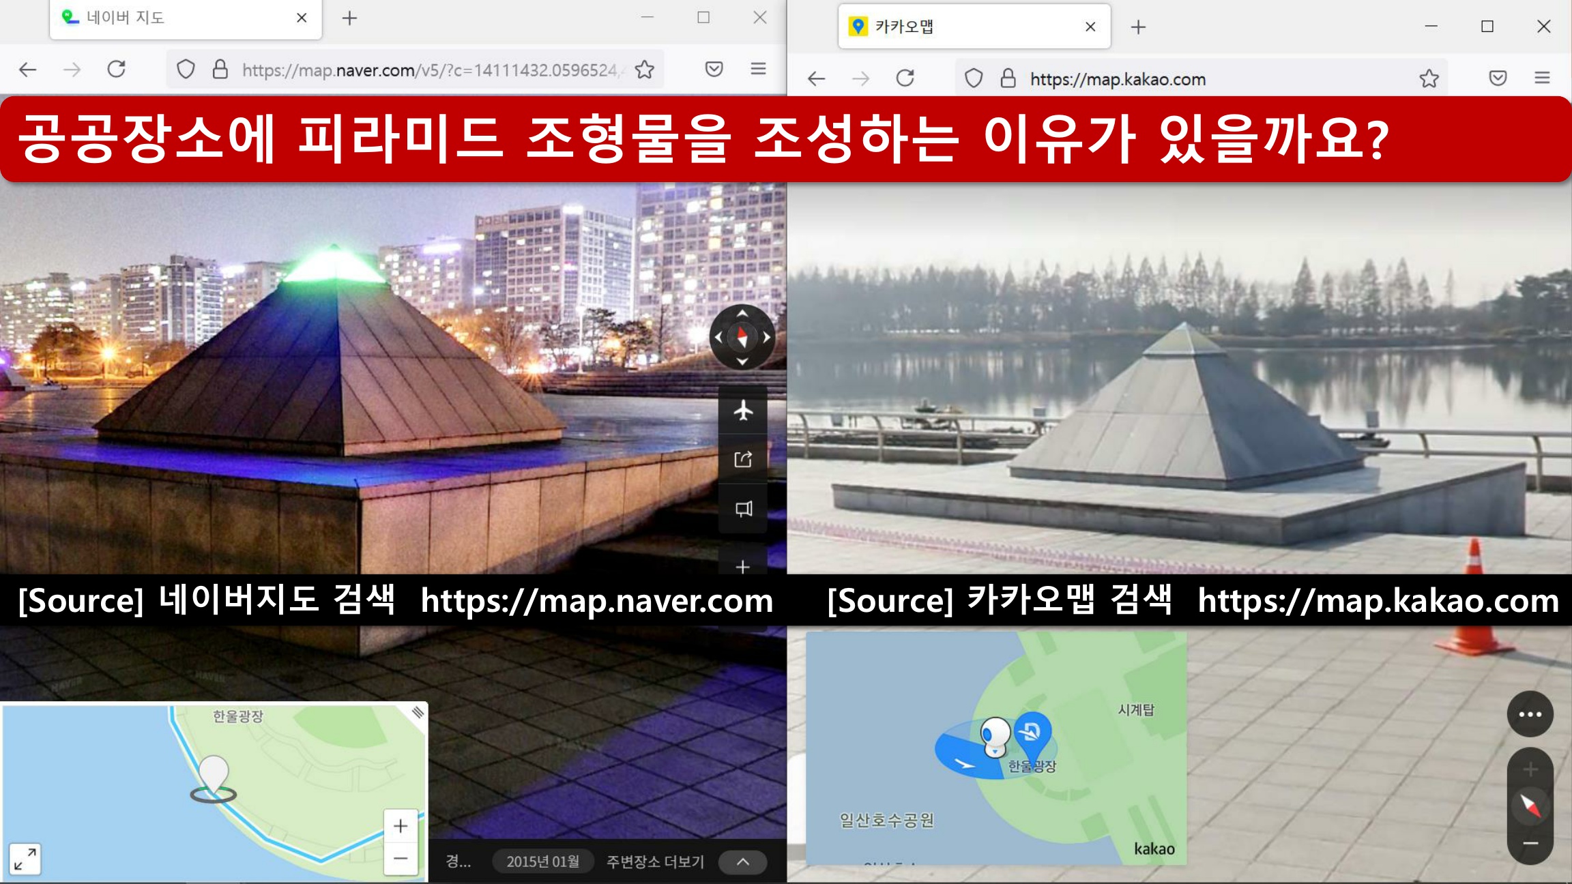1572x884 pixels.
Task: Open Kakao roadview more options button
Action: tap(1530, 714)
